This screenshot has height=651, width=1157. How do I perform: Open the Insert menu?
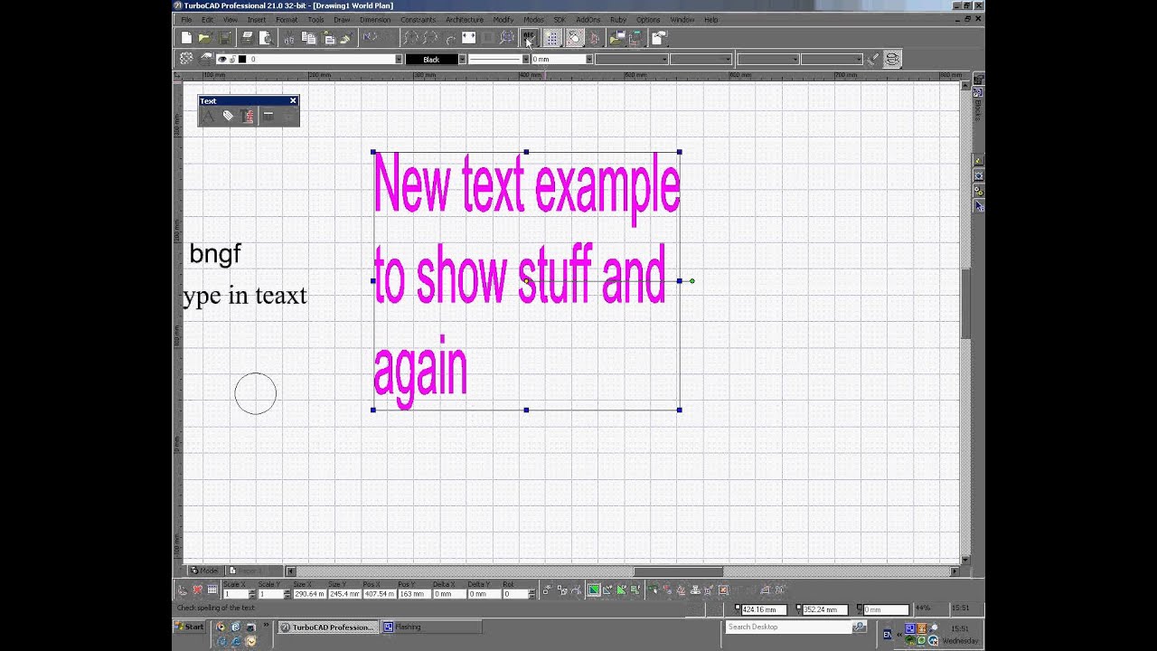tap(257, 19)
